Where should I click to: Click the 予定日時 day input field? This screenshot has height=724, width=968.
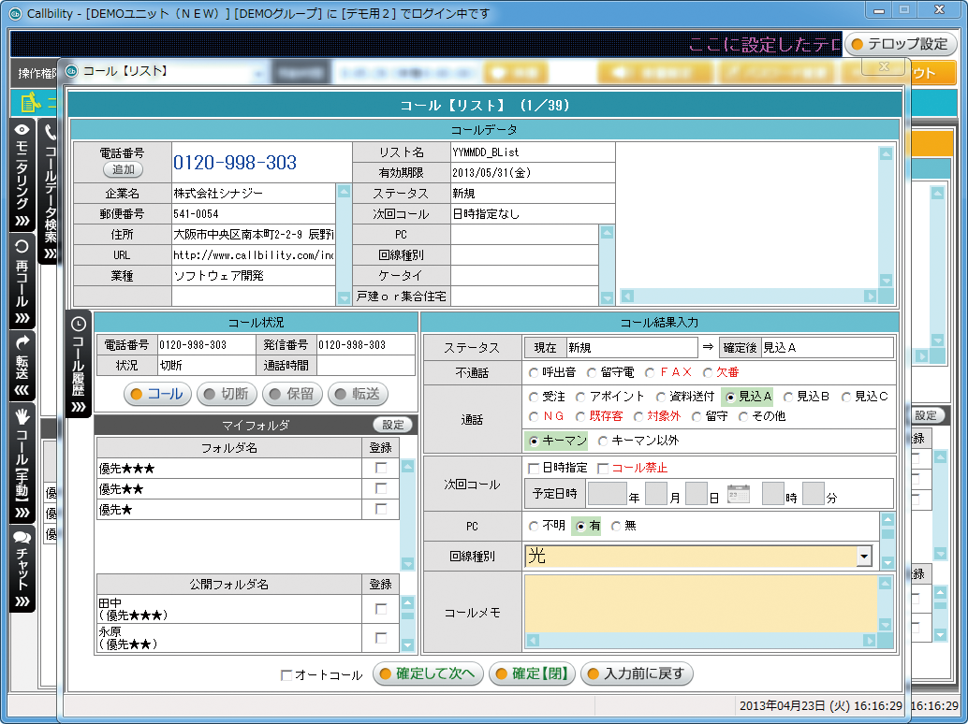tap(696, 493)
